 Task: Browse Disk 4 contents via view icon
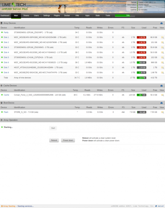(163, 52)
